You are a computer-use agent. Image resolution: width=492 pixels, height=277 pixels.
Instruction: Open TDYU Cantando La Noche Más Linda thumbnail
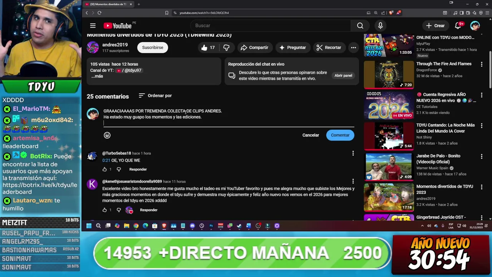[x=389, y=136]
